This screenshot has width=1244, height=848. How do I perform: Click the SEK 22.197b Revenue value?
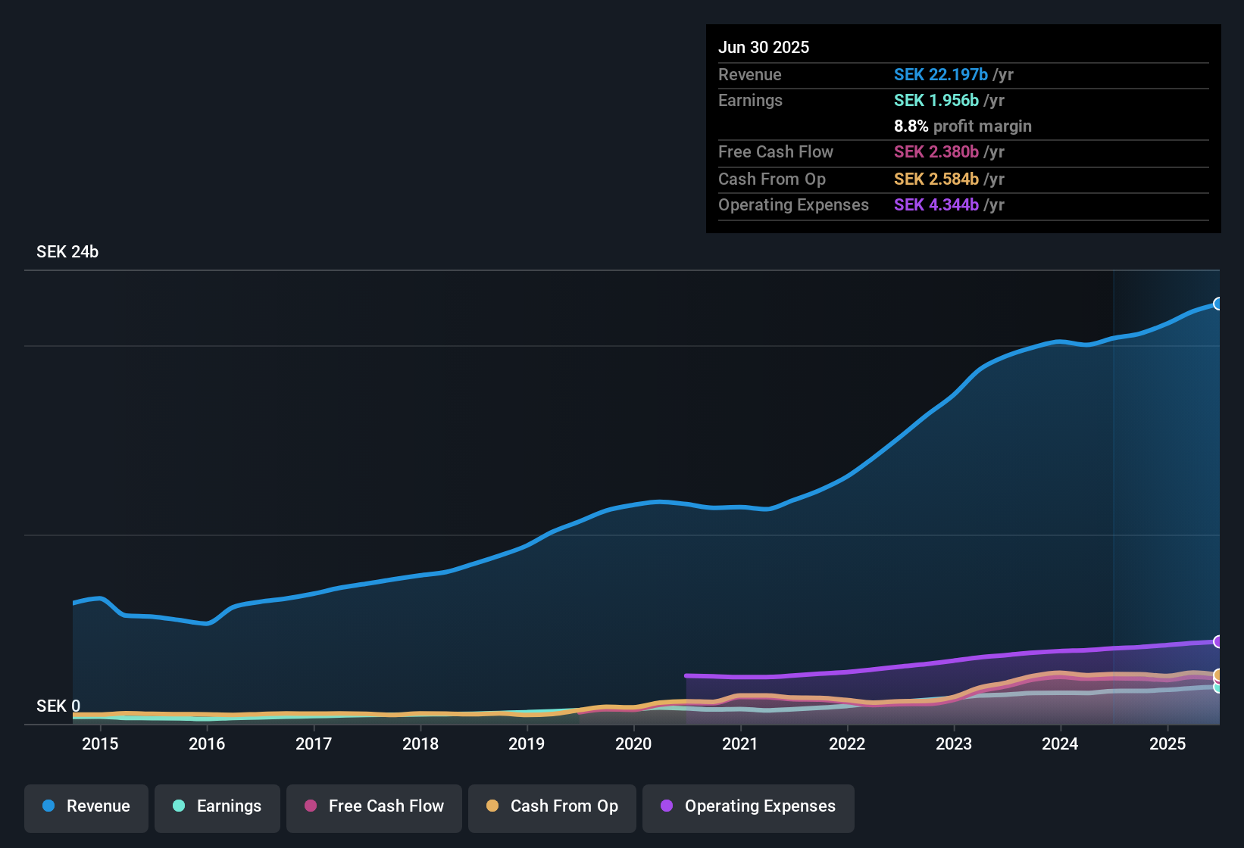click(x=941, y=74)
